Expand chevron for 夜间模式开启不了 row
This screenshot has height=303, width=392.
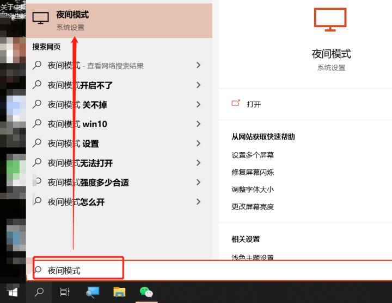pyautogui.click(x=199, y=85)
